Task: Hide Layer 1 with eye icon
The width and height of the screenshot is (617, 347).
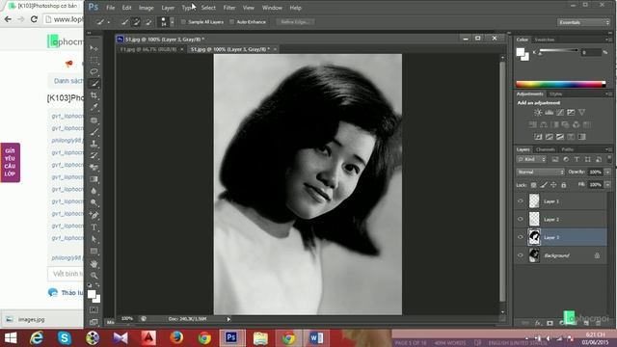Action: [521, 201]
